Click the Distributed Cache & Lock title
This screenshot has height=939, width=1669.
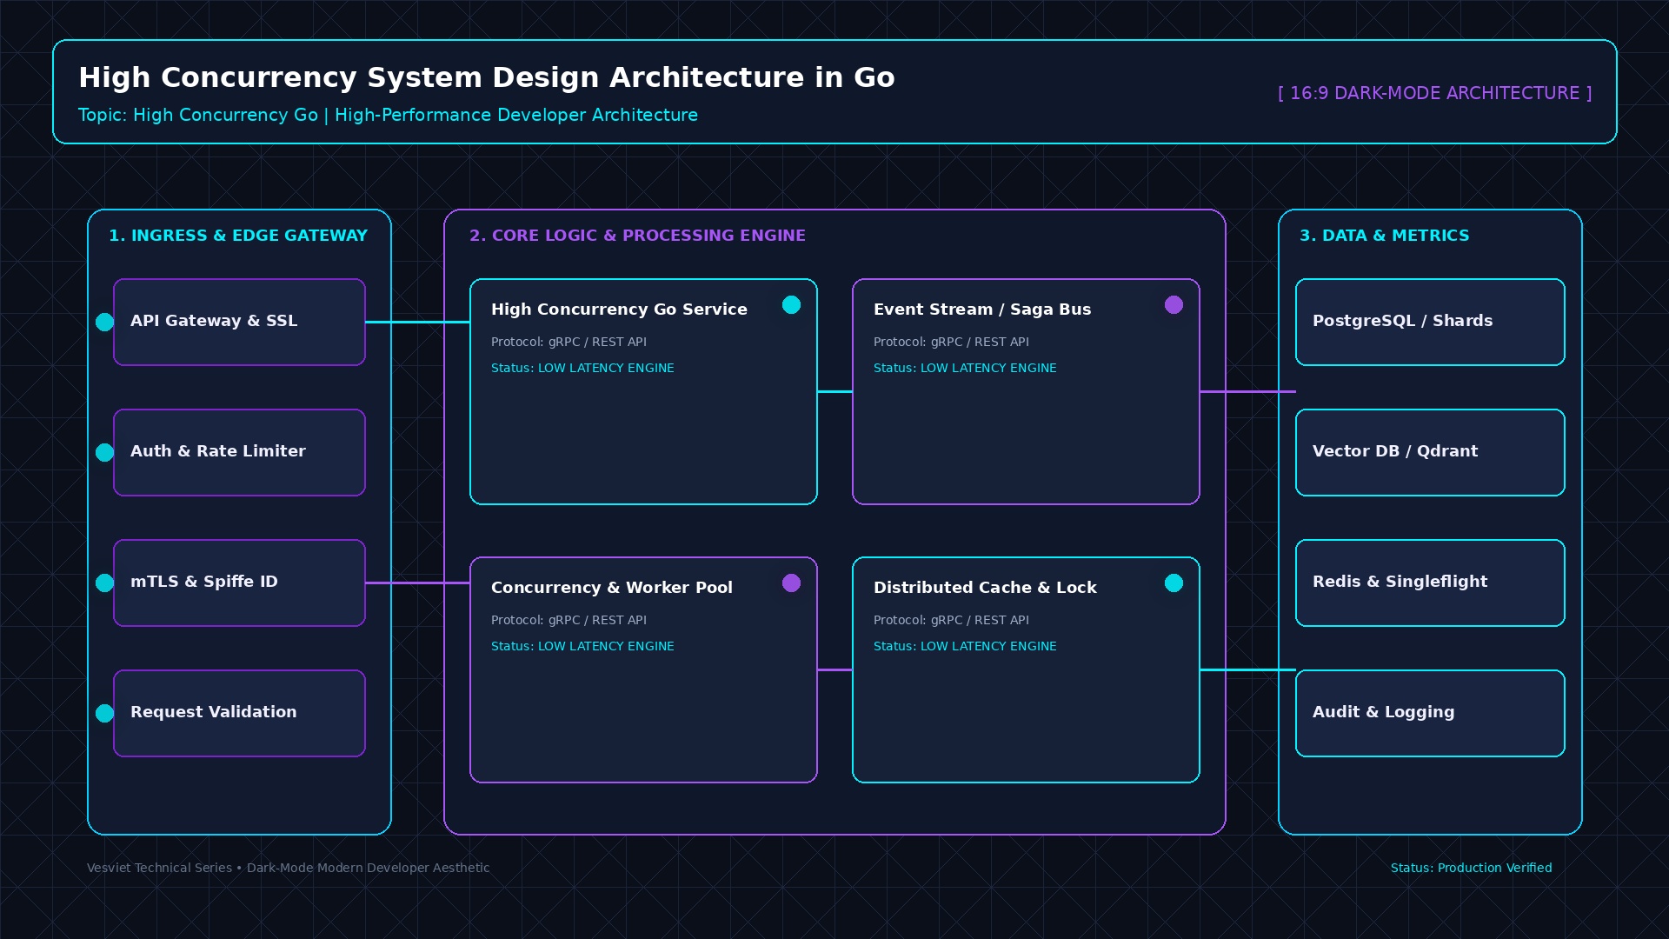coord(985,588)
